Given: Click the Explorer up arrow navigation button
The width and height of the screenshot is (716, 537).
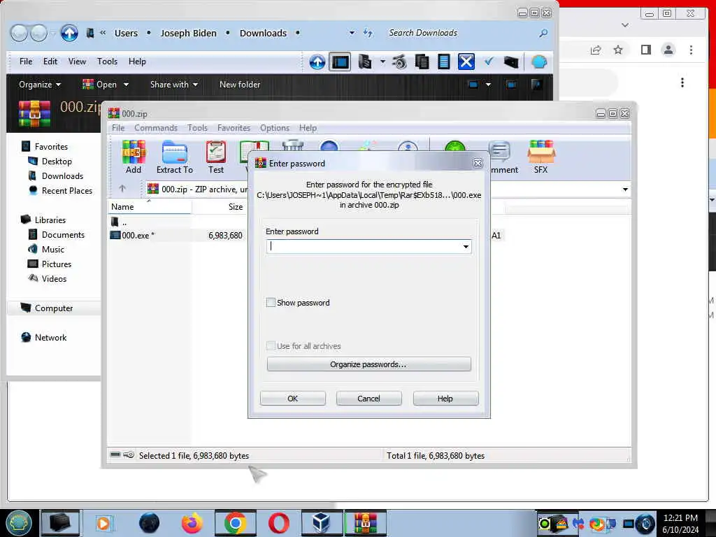Looking at the screenshot, I should pyautogui.click(x=69, y=33).
